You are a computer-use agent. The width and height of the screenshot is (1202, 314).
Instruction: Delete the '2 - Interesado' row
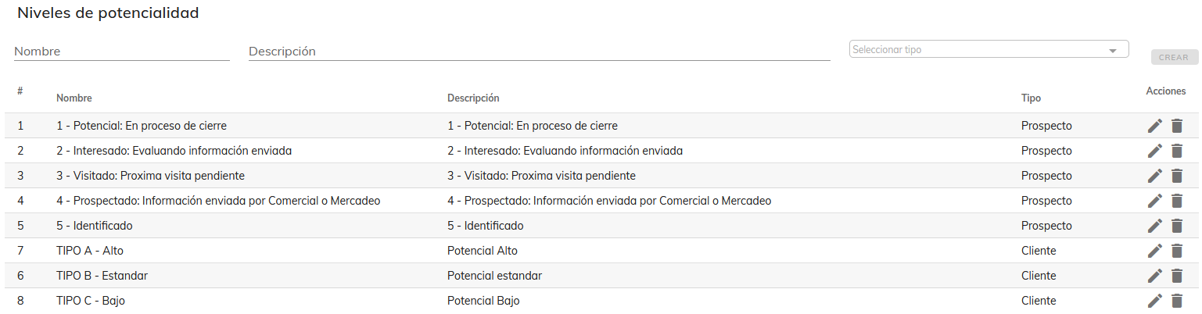click(x=1177, y=151)
